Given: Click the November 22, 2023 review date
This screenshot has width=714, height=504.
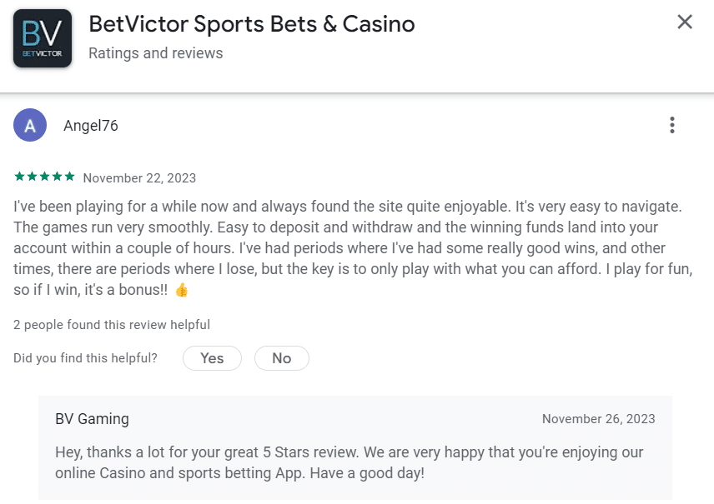Looking at the screenshot, I should click(139, 177).
